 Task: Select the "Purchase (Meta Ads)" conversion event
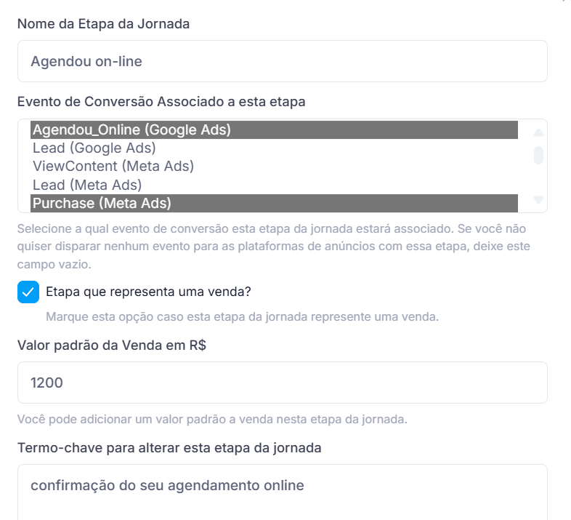pos(102,203)
